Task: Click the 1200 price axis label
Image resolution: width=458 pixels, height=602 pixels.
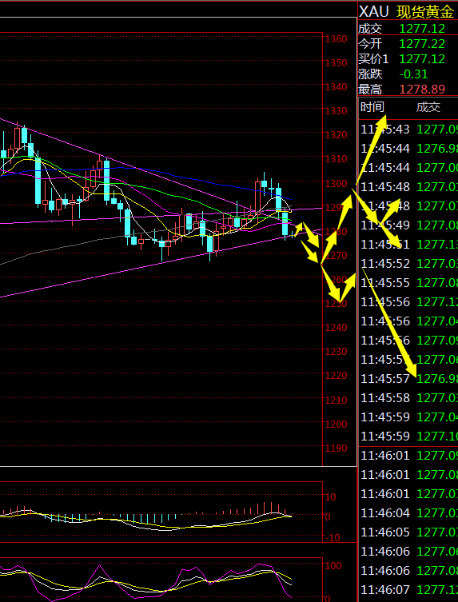Action: pos(336,425)
